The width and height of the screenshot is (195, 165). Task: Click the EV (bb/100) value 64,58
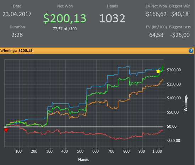(156, 35)
